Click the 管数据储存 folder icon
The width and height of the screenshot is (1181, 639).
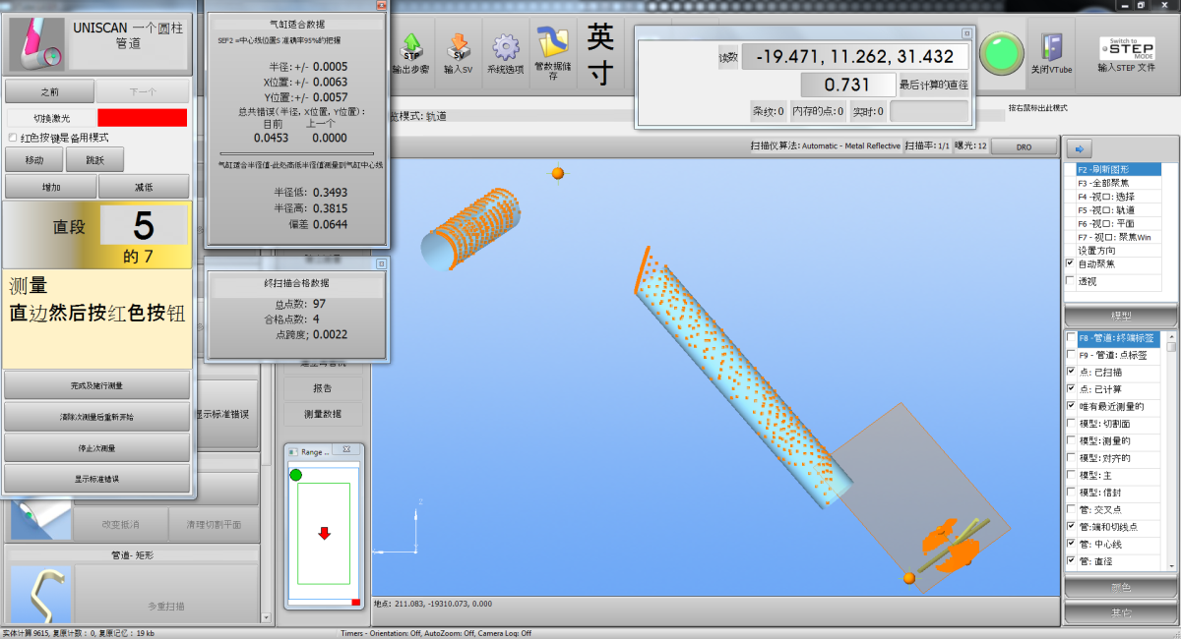pyautogui.click(x=553, y=44)
